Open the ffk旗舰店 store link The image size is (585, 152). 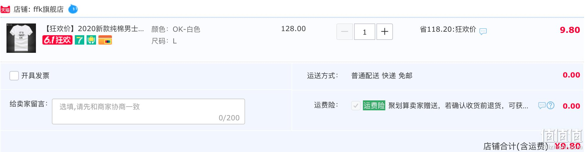tap(48, 9)
